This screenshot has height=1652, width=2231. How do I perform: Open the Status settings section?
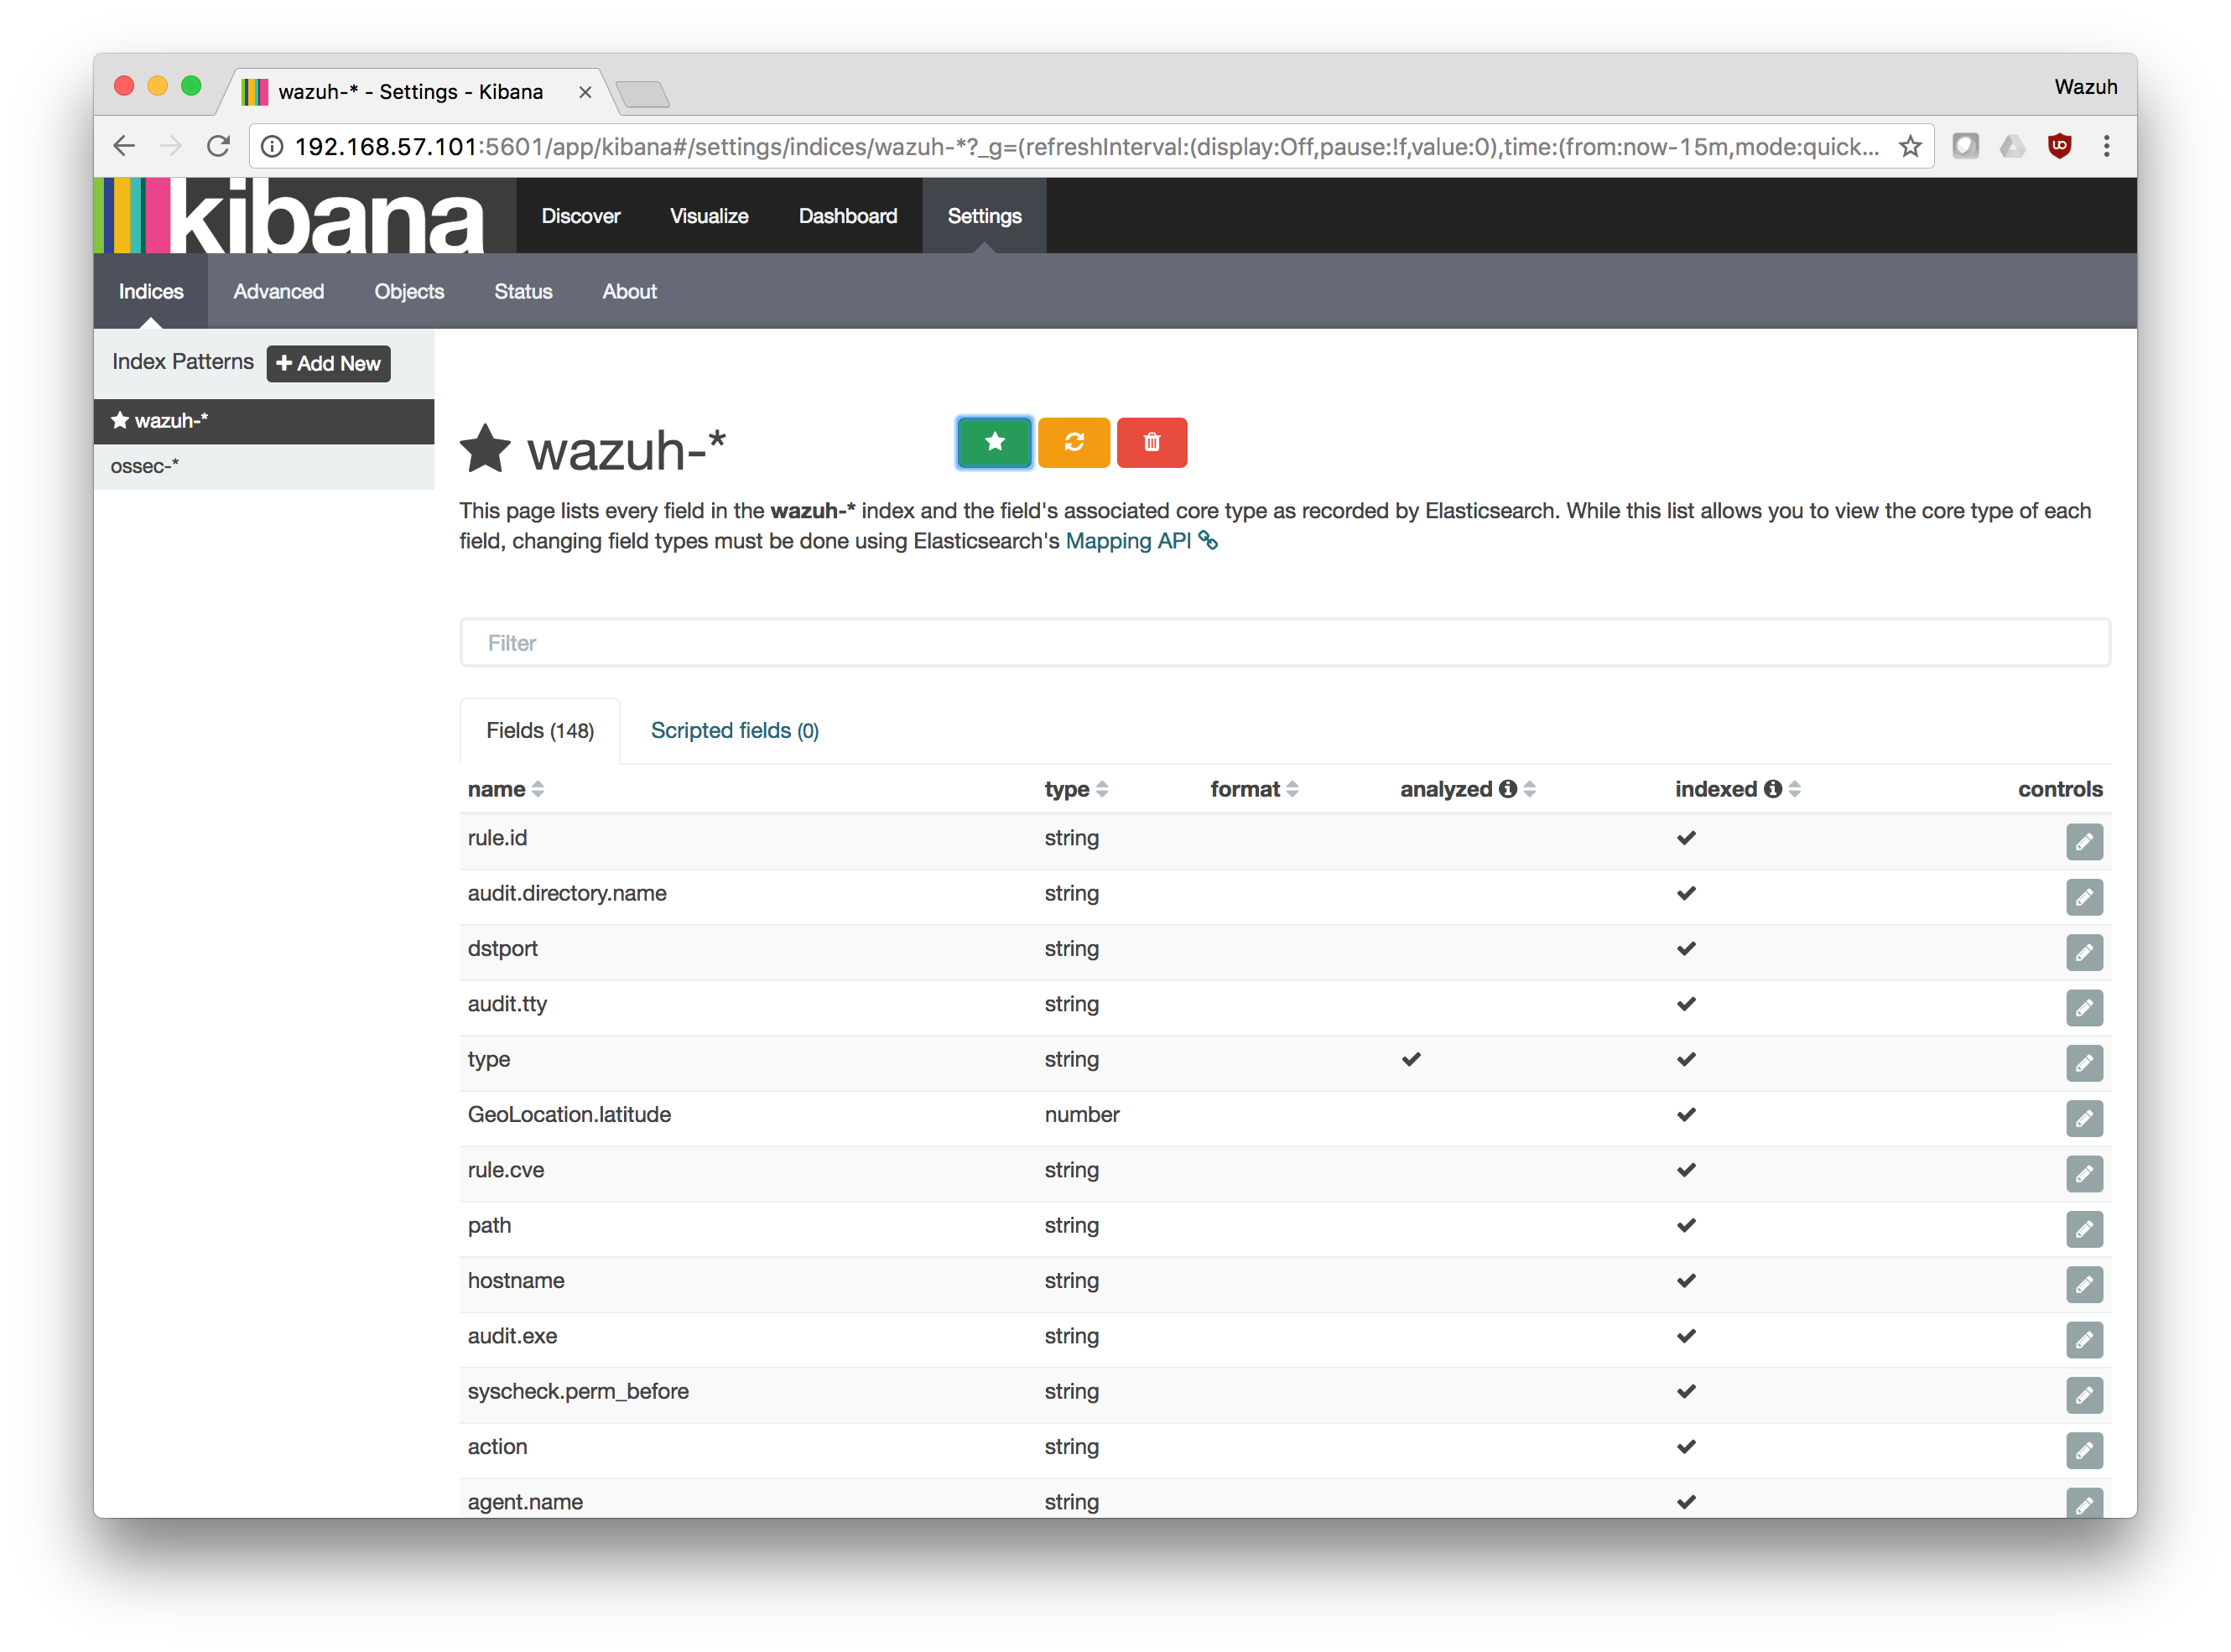tap(522, 291)
